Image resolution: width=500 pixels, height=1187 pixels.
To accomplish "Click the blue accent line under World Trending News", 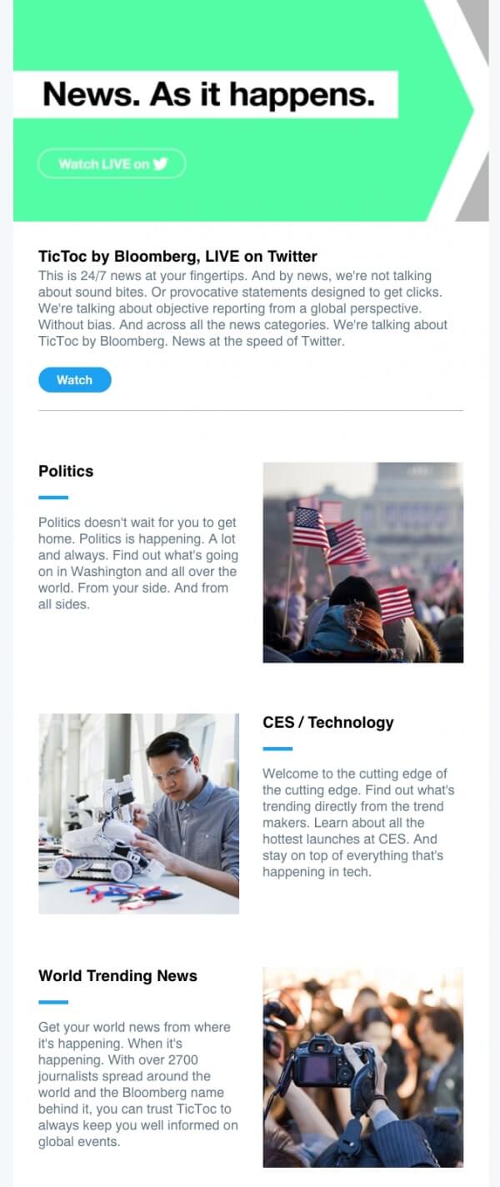I will [53, 1002].
